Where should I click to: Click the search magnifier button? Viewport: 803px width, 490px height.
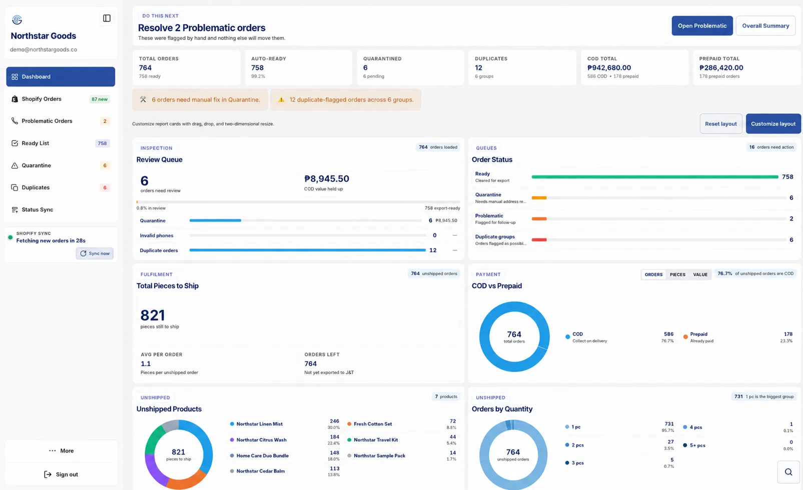click(788, 472)
